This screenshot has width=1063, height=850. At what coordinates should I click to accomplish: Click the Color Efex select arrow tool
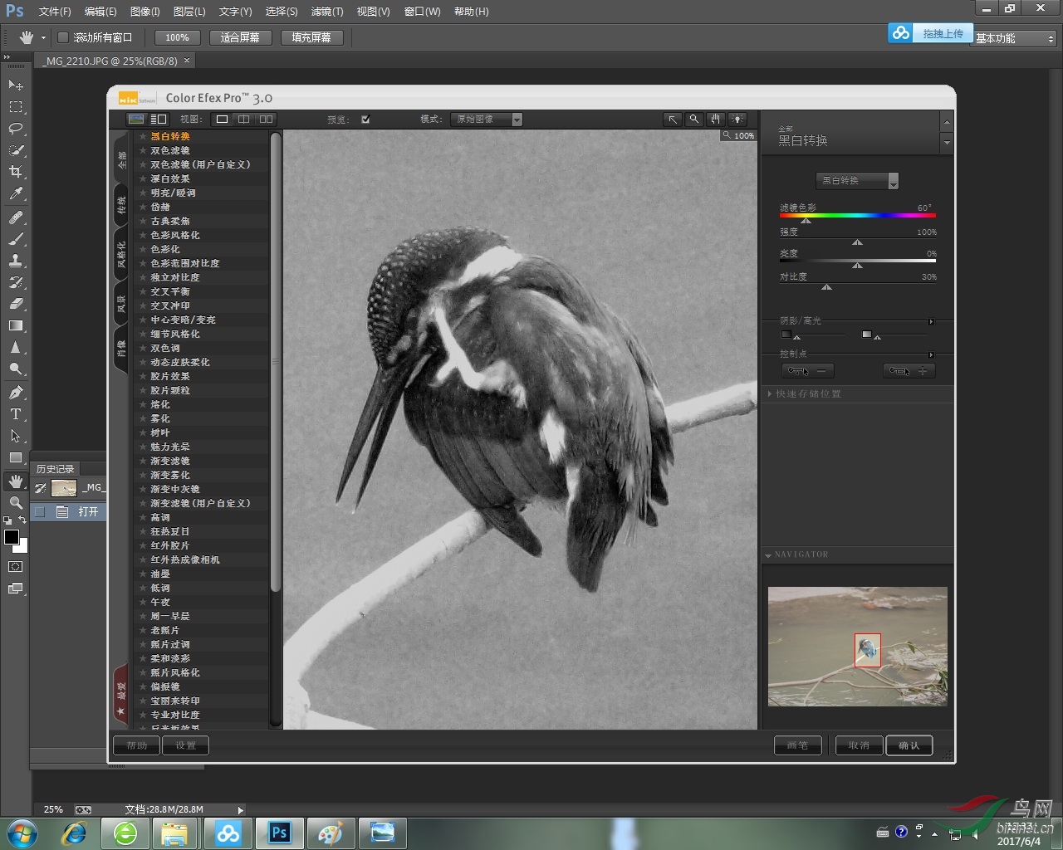[x=673, y=120]
